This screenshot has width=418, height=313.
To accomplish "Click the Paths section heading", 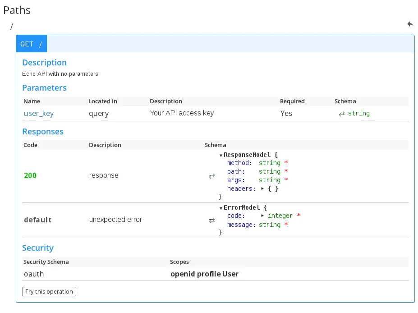I will 17,10.
